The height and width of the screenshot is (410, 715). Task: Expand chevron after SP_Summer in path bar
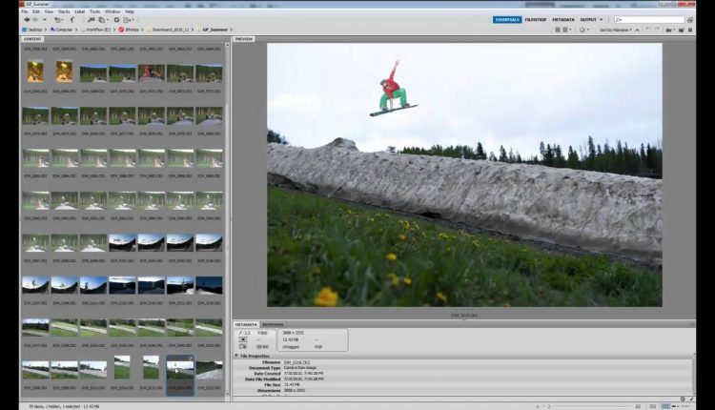tap(232, 30)
